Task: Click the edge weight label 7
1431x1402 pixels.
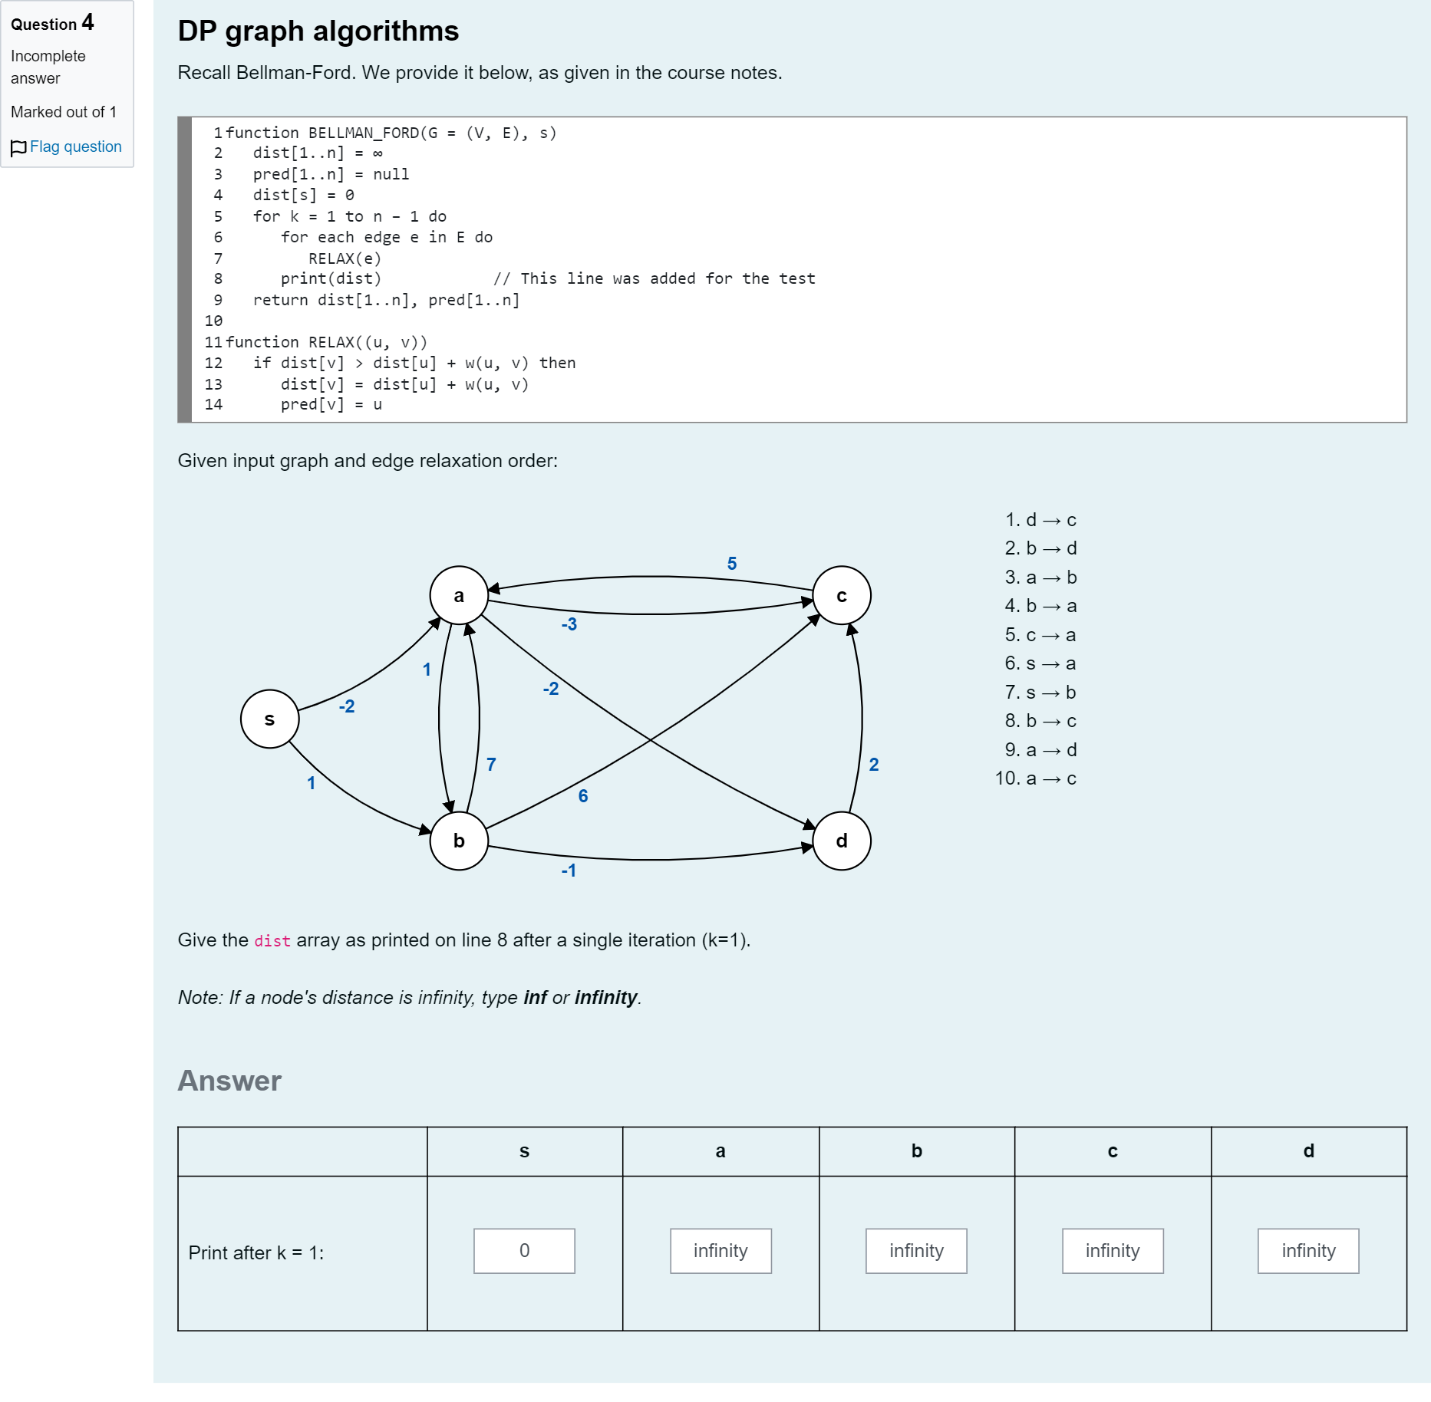Action: pos(491,764)
